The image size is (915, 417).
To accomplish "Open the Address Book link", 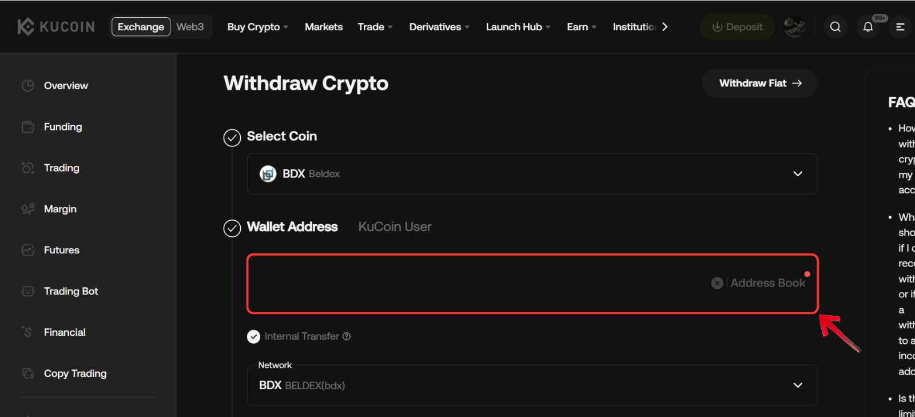I will coord(767,283).
